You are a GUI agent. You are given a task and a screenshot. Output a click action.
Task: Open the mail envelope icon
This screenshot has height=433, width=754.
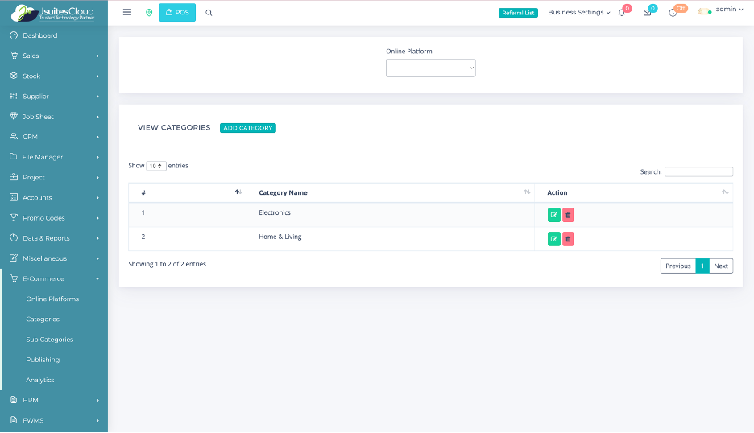tap(647, 13)
